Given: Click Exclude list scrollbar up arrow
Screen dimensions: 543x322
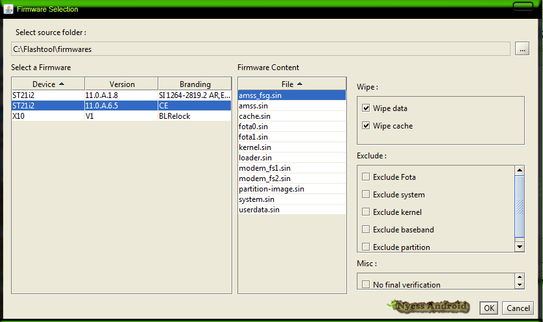Looking at the screenshot, I should pyautogui.click(x=520, y=170).
